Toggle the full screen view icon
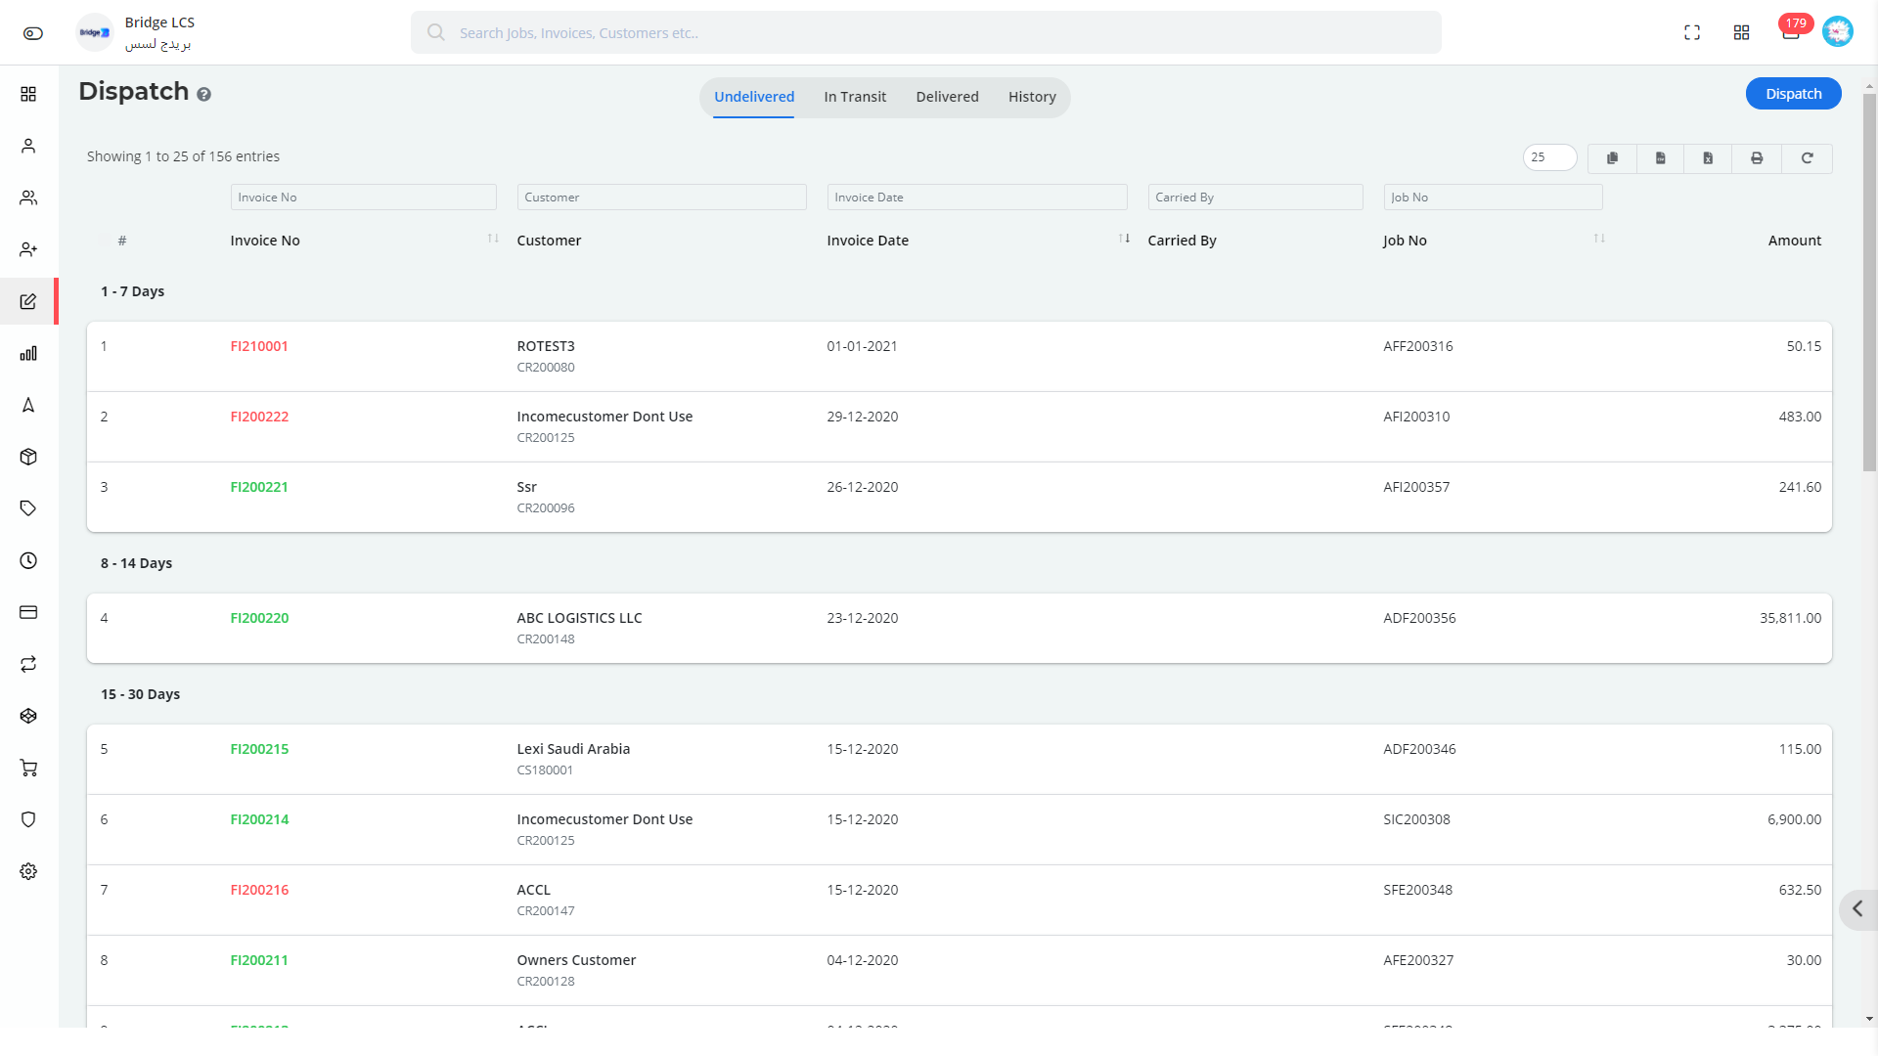Screen dimensions: 1878x1056 [1692, 32]
